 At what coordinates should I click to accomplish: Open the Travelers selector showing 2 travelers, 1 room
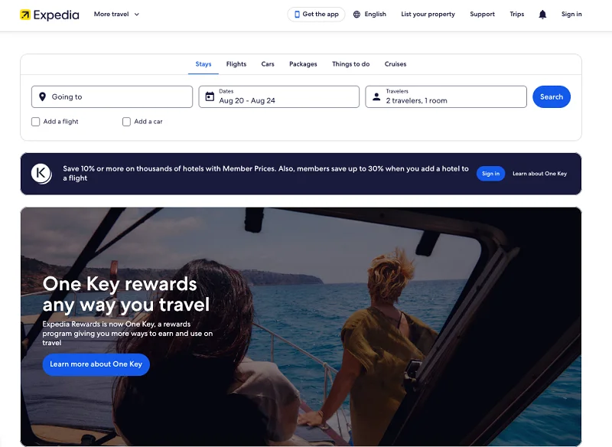pos(446,96)
